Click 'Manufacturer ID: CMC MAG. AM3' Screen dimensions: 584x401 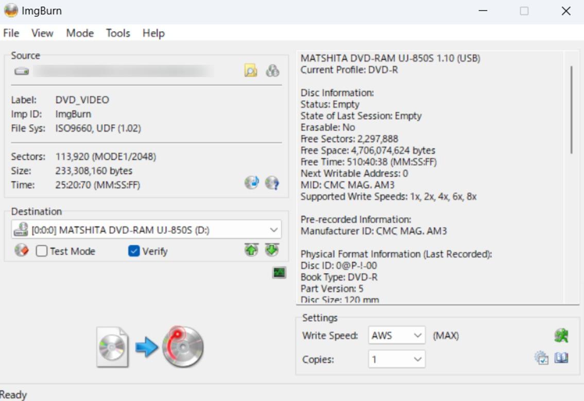(373, 231)
